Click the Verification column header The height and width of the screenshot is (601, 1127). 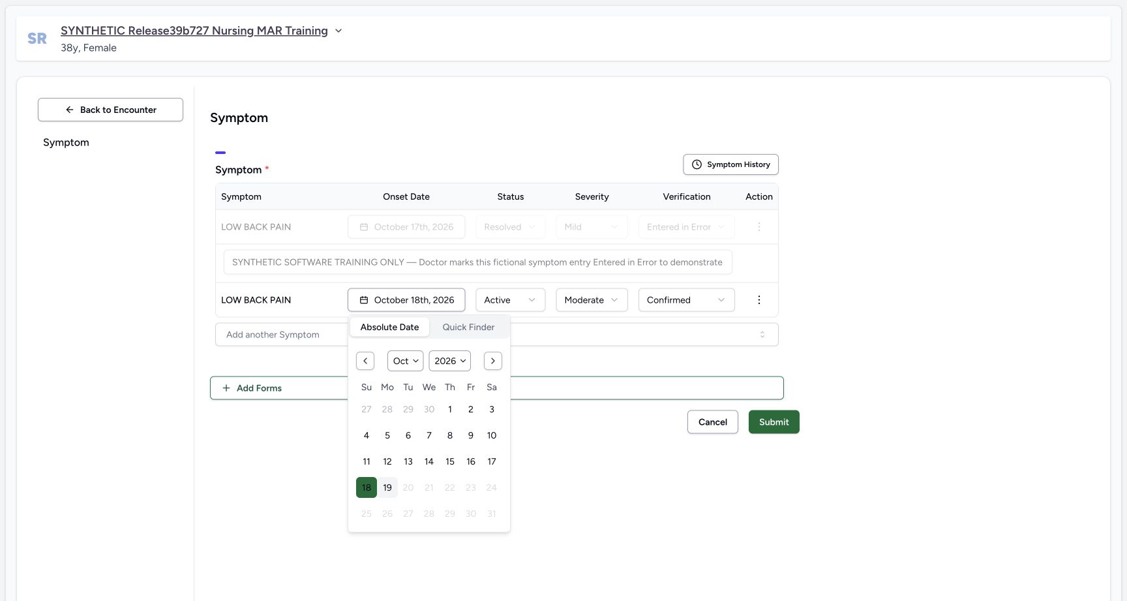pyautogui.click(x=686, y=196)
